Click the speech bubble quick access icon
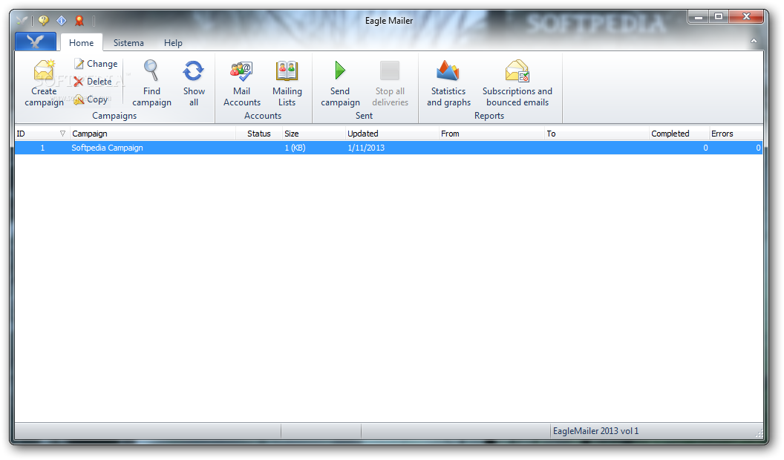This screenshot has width=784, height=460. [44, 21]
